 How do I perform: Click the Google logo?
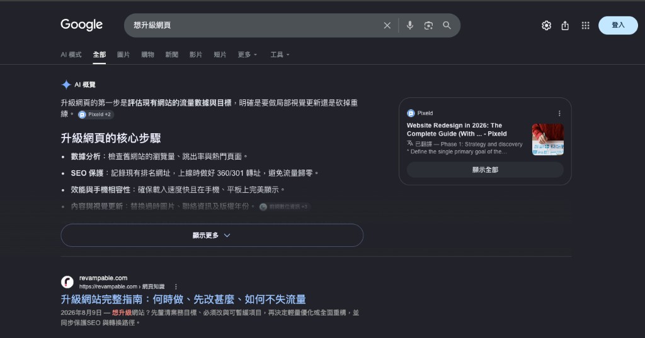81,25
